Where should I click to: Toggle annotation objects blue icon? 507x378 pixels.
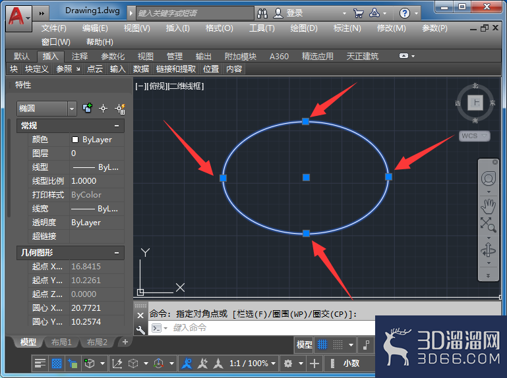(187, 364)
